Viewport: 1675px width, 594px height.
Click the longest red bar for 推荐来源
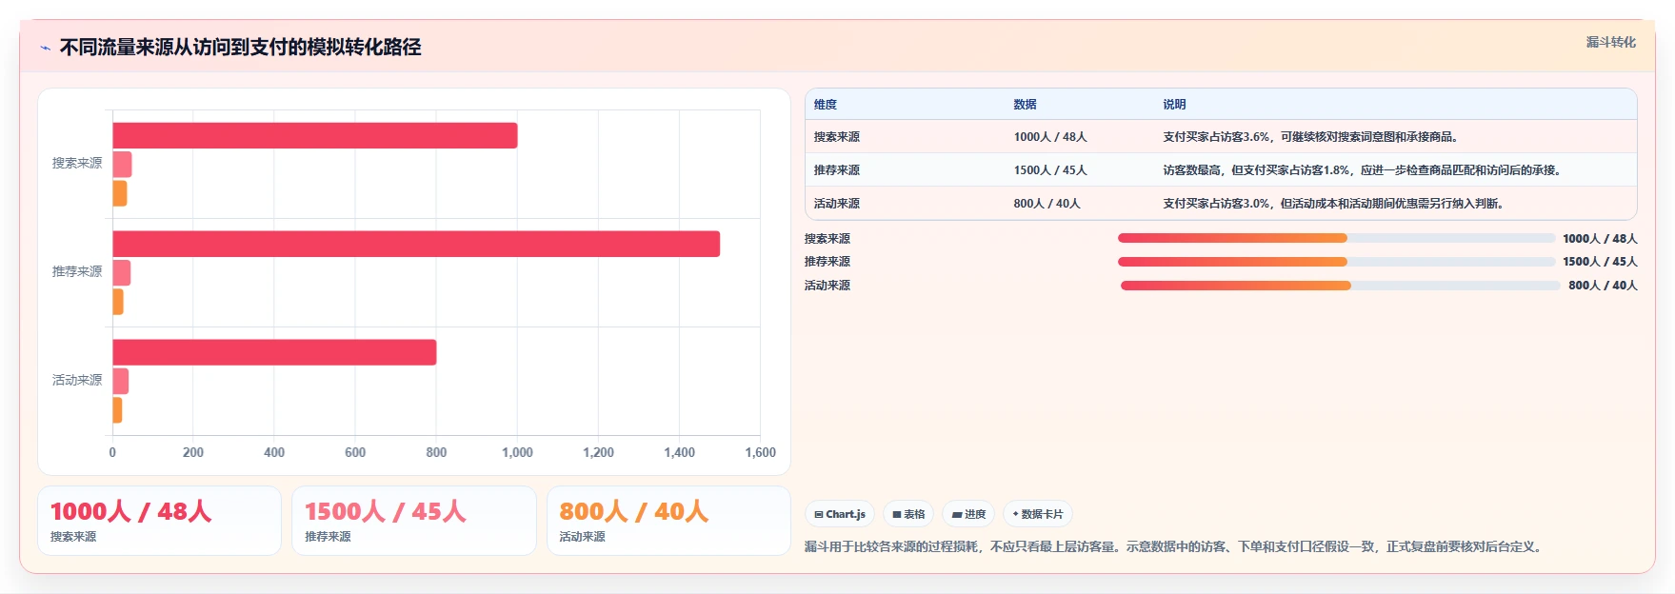point(416,244)
